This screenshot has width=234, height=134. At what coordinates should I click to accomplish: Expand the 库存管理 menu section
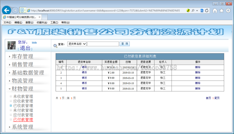click(22, 56)
